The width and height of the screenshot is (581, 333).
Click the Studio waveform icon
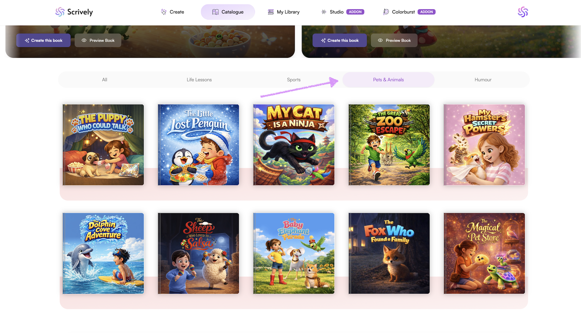[x=324, y=12]
